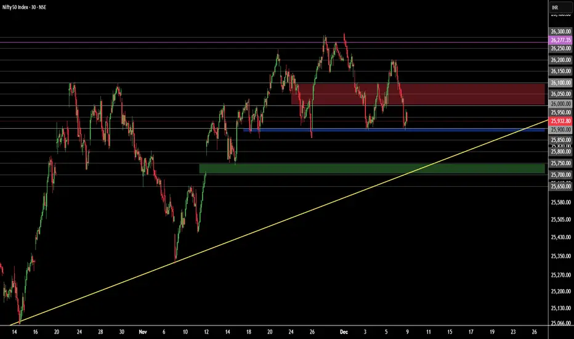Click the 25,650.00 price axis label
This screenshot has width=574, height=339.
pos(560,187)
